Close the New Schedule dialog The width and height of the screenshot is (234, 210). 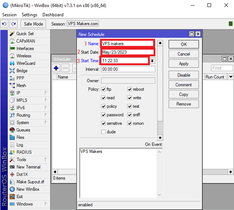click(x=198, y=34)
